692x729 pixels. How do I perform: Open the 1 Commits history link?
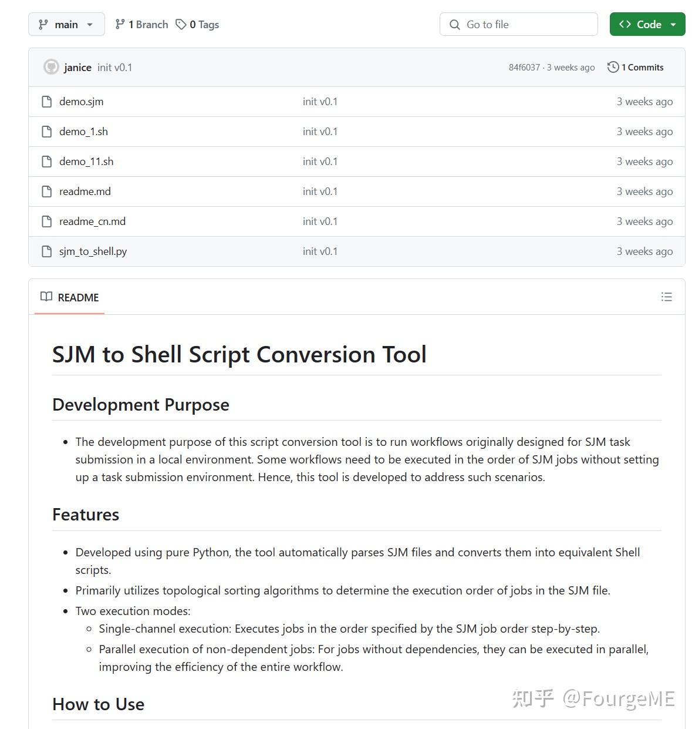[x=642, y=68]
